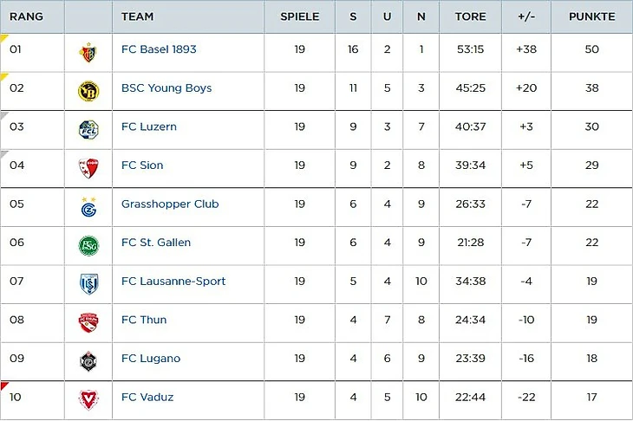Select the FC Vaduz team name
The width and height of the screenshot is (633, 421).
pos(147,398)
